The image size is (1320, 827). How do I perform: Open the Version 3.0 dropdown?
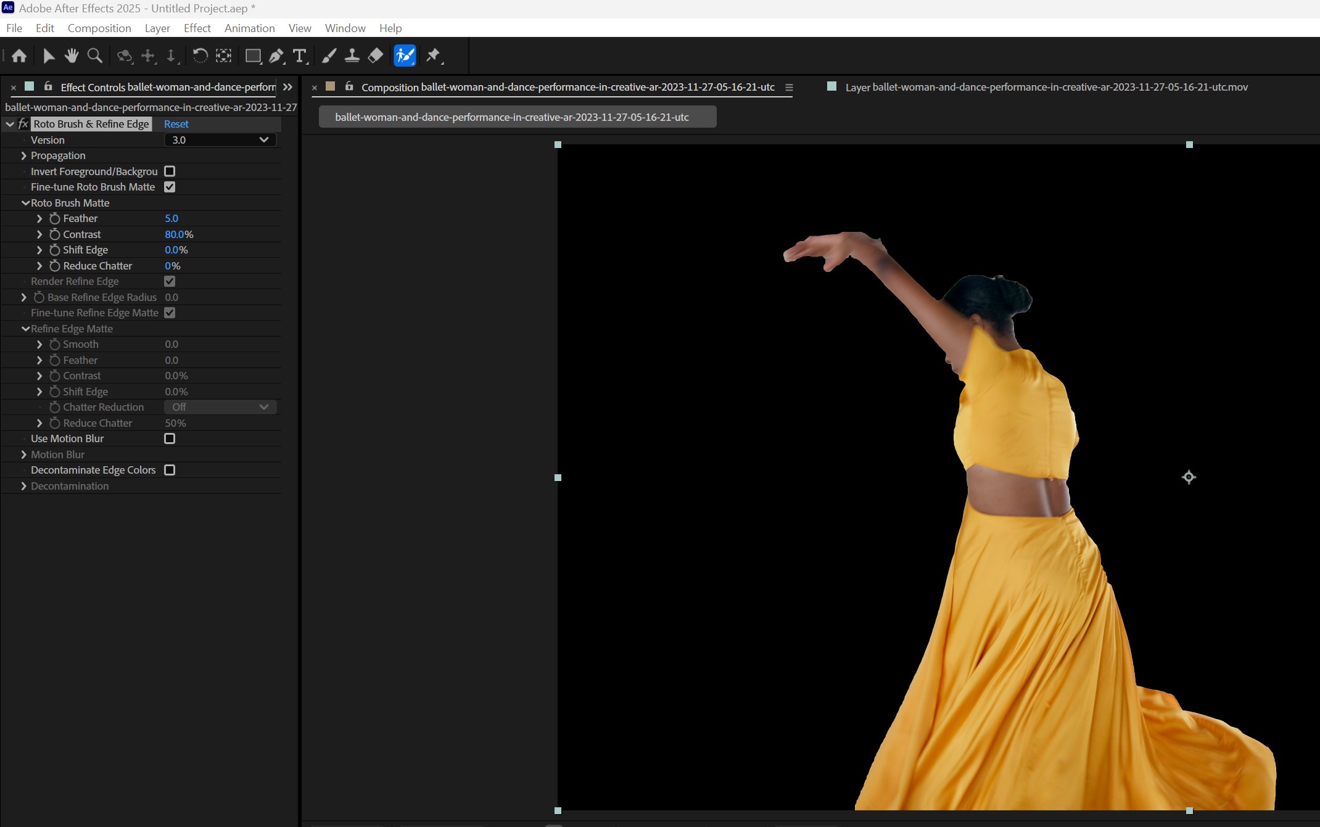(x=220, y=140)
